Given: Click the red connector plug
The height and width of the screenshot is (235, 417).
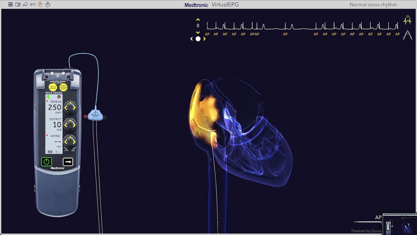Looking at the screenshot, I should click(x=86, y=117).
